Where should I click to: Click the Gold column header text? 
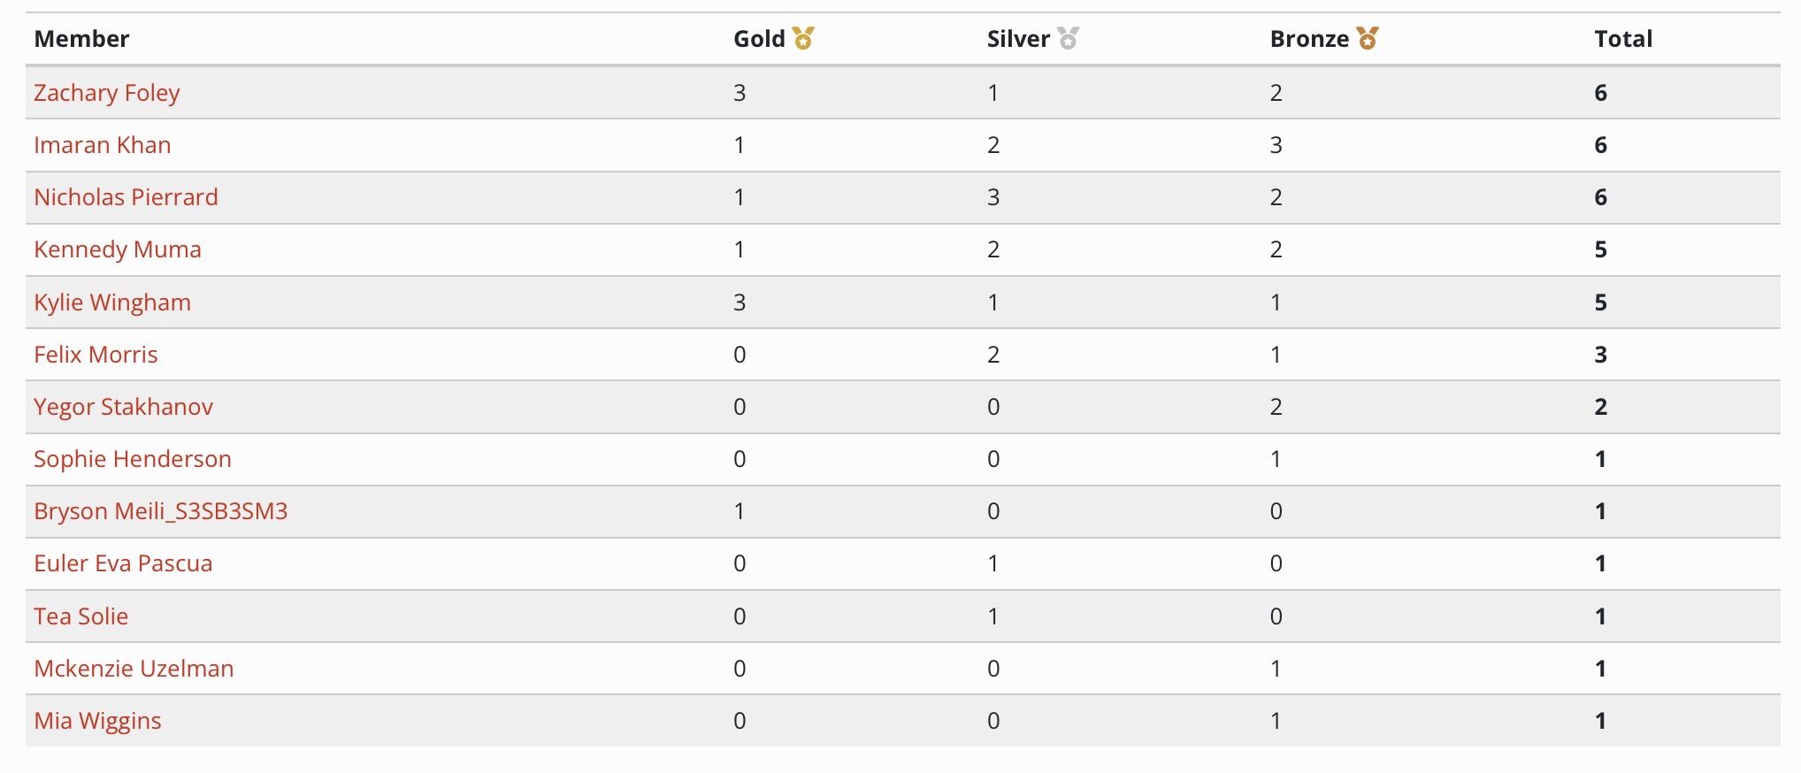click(759, 39)
